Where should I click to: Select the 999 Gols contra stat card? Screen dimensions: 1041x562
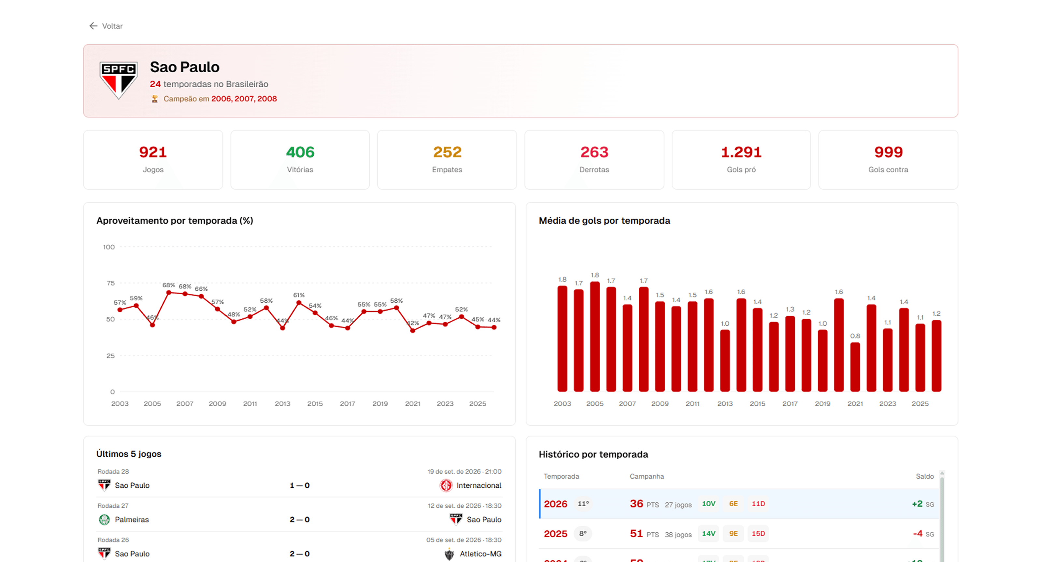click(x=888, y=160)
